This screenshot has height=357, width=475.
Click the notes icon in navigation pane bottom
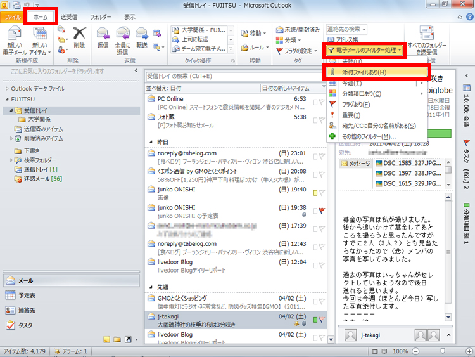click(106, 339)
